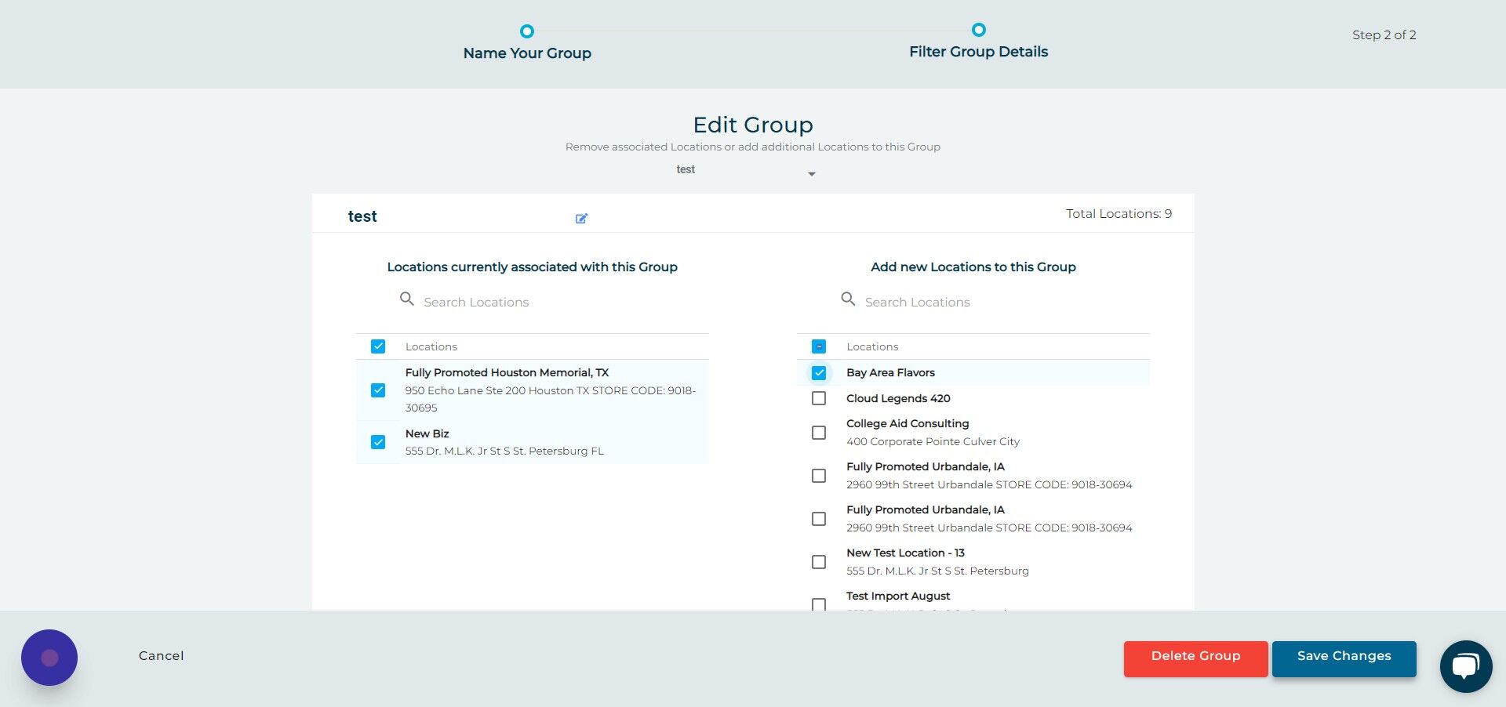1506x707 pixels.
Task: Click the 400 Corporate Pointe Culver City address
Action: pyautogui.click(x=933, y=442)
